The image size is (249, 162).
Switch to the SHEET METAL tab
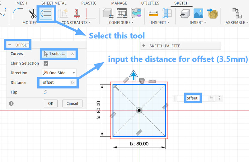click(x=54, y=3)
